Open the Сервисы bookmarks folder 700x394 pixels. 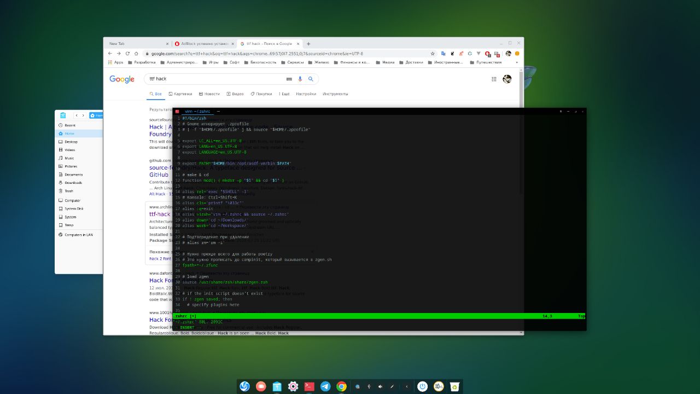click(x=292, y=62)
